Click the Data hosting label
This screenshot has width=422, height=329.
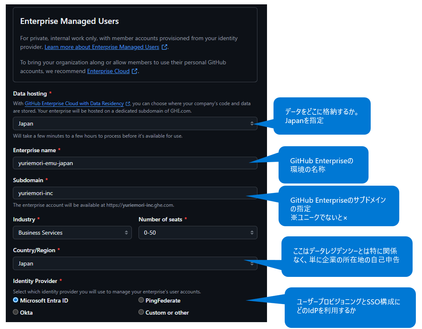30,94
